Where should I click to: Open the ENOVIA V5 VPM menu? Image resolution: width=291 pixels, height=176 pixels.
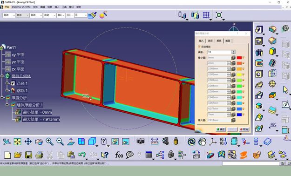tap(21, 7)
